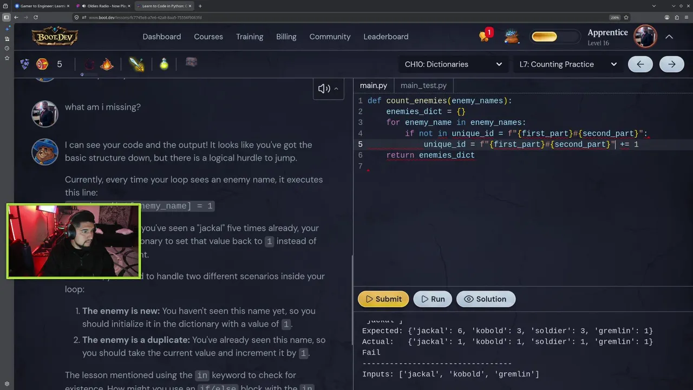Click the 'Fail' output line
Image resolution: width=693 pixels, height=390 pixels.
[371, 352]
